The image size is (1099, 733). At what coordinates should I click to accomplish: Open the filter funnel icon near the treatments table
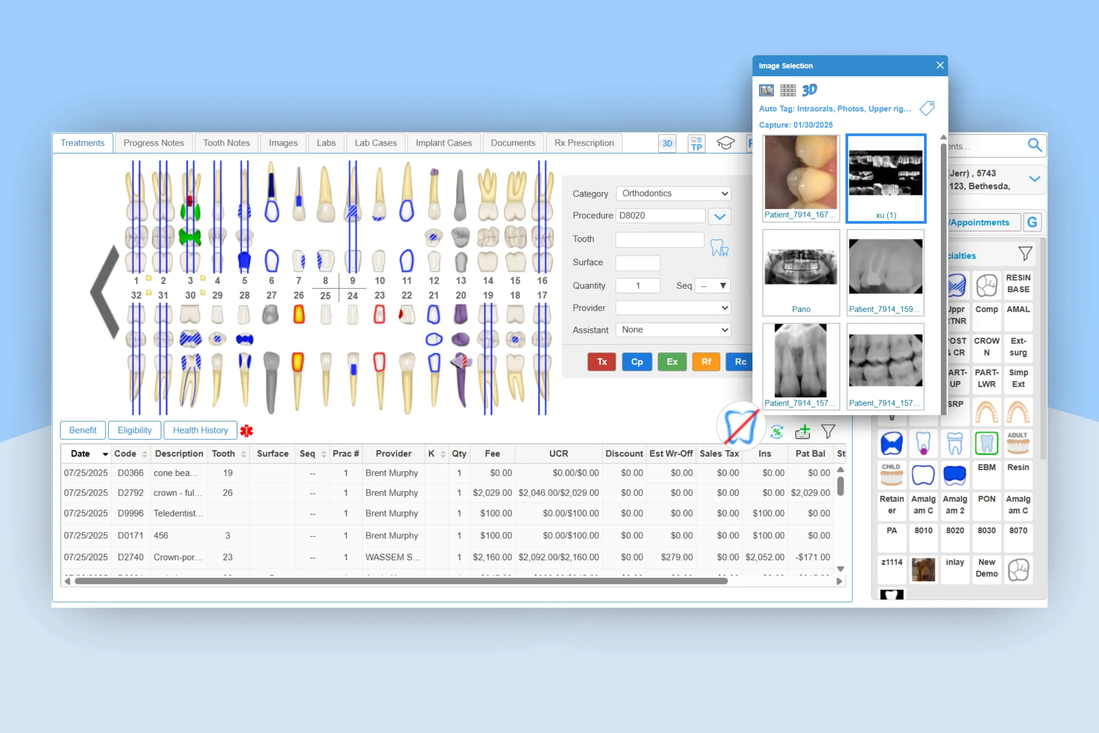click(829, 431)
